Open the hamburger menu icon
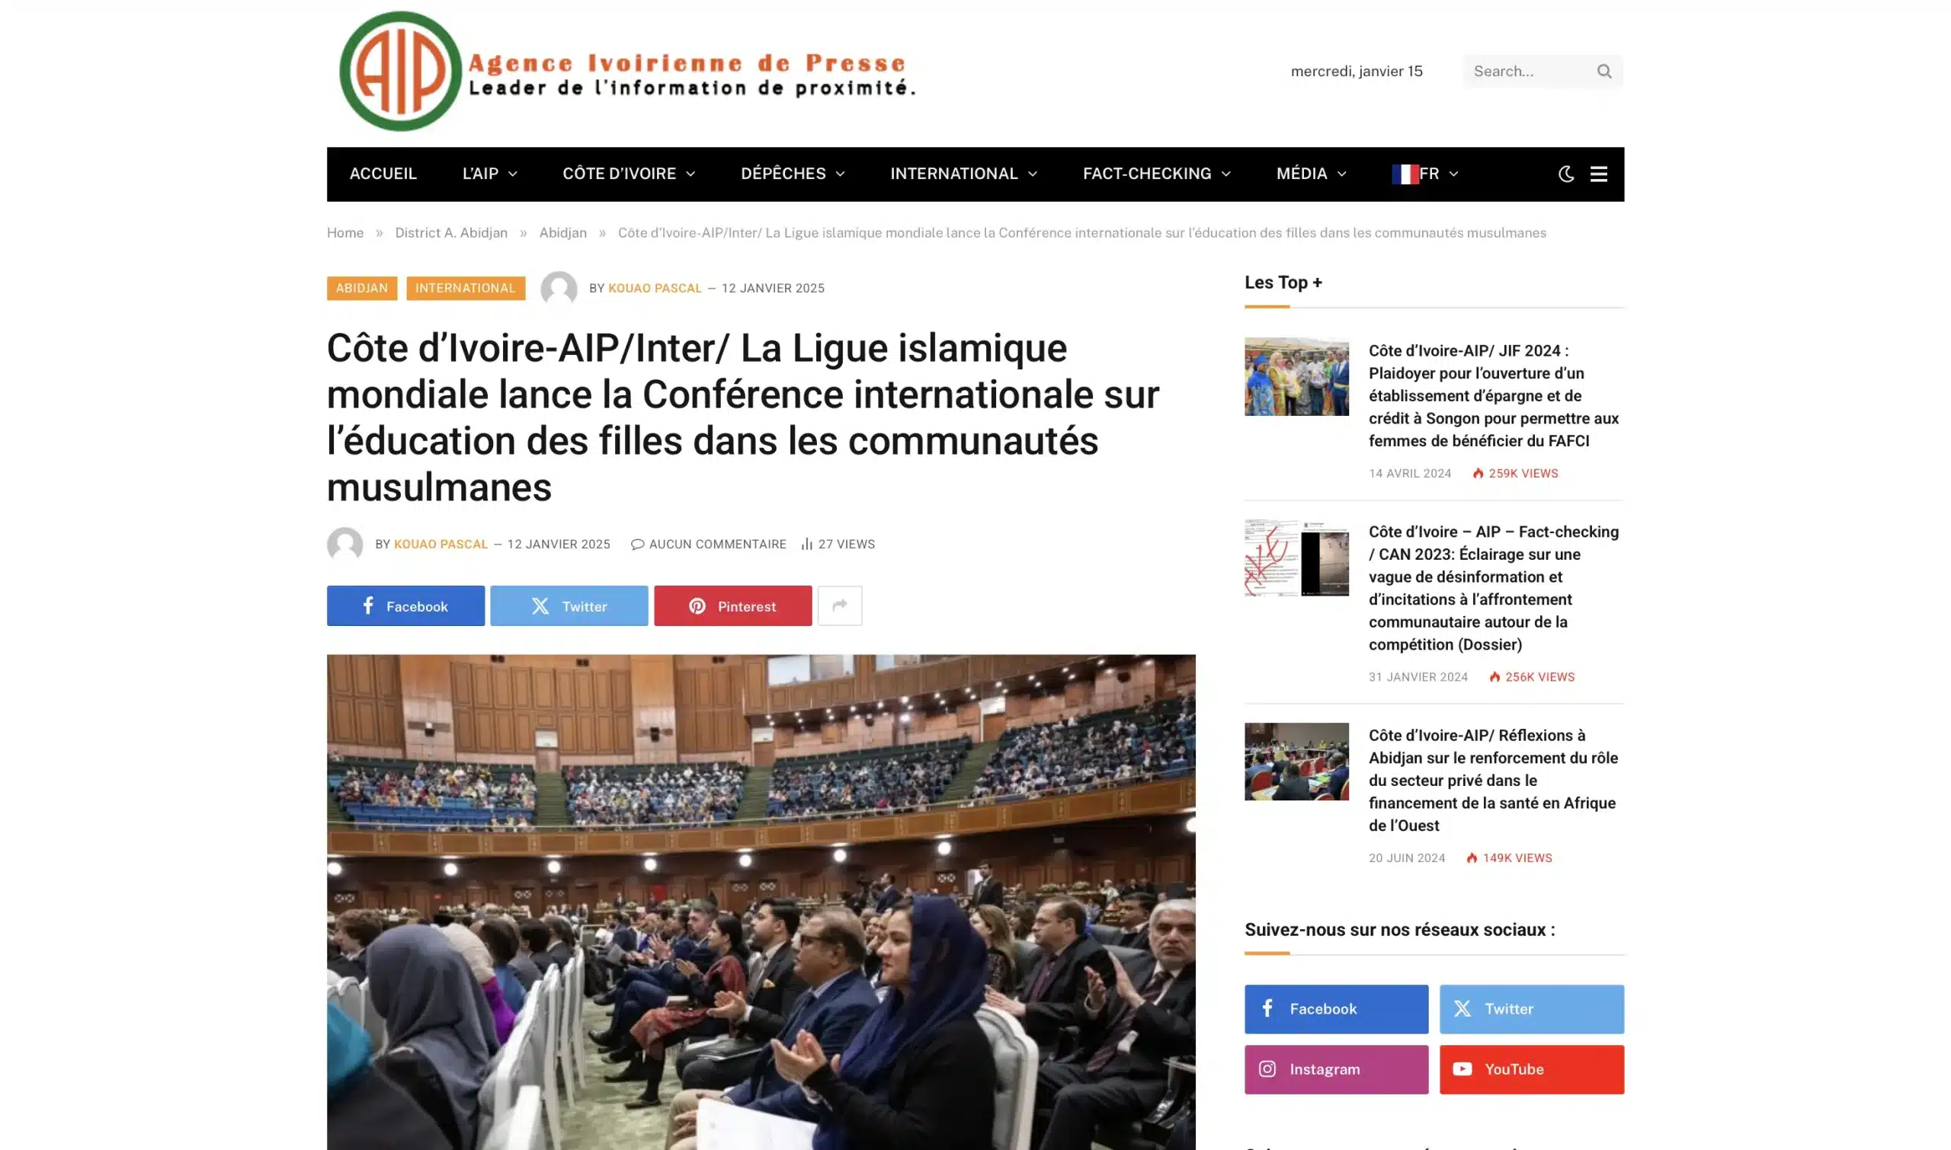 [x=1598, y=174]
